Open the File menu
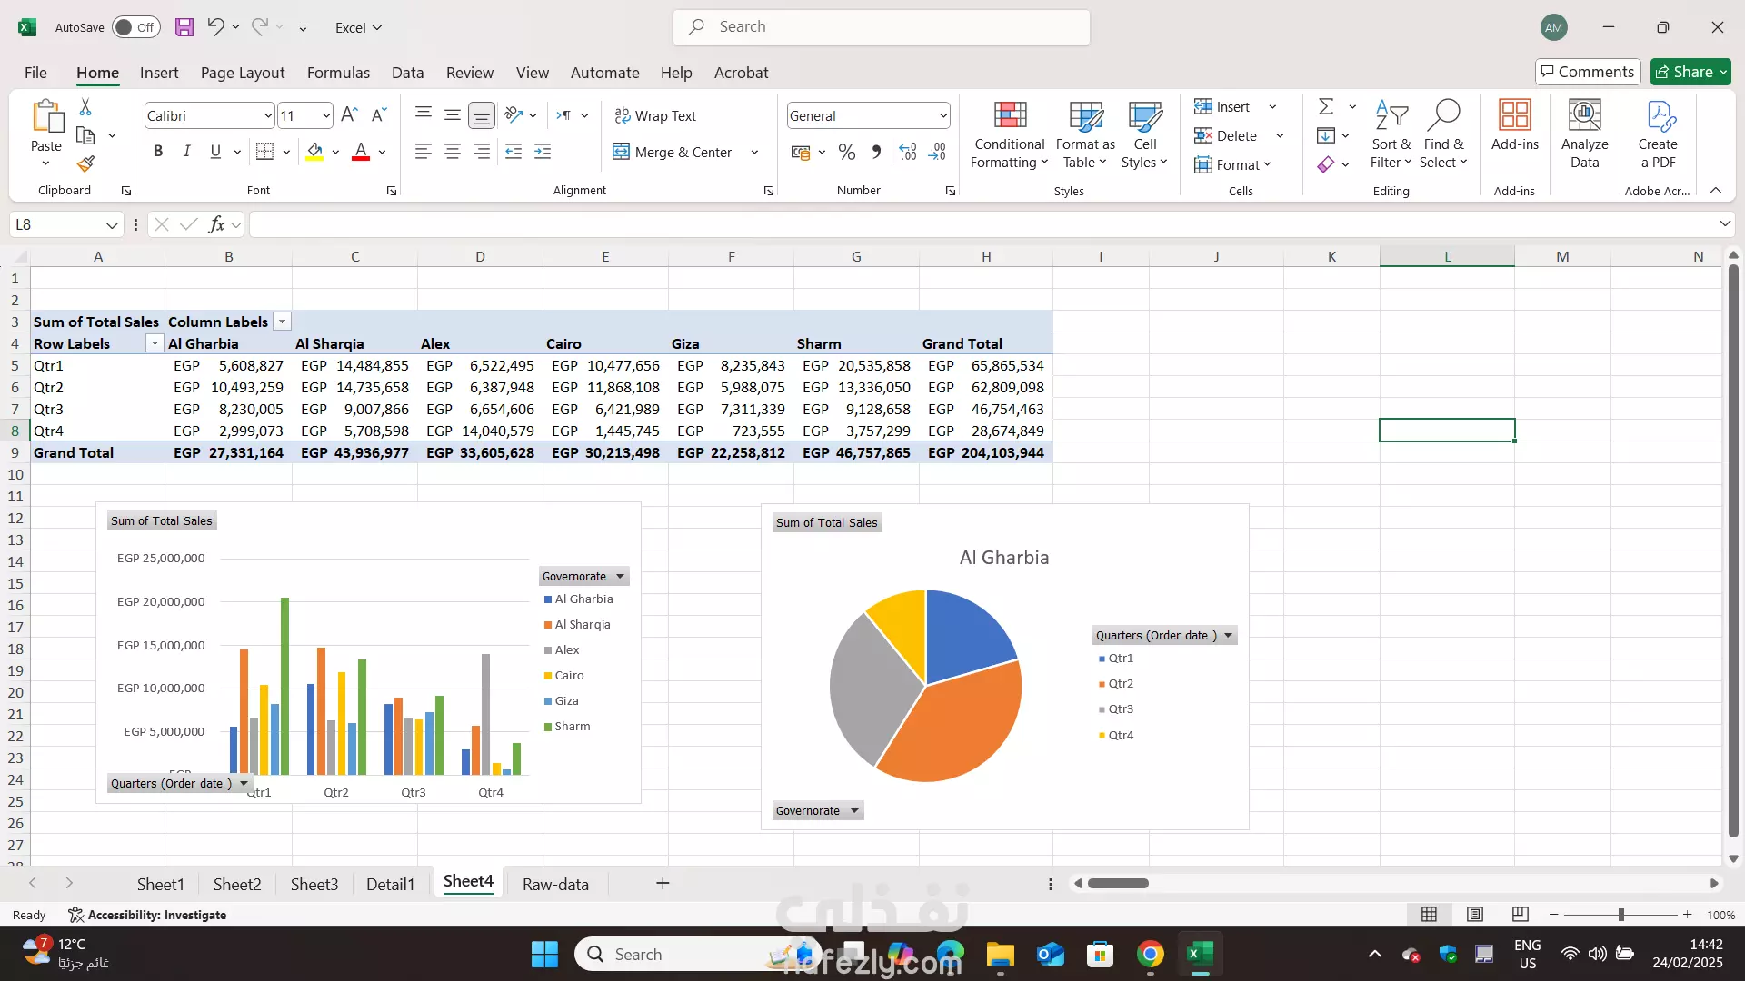 click(x=35, y=73)
